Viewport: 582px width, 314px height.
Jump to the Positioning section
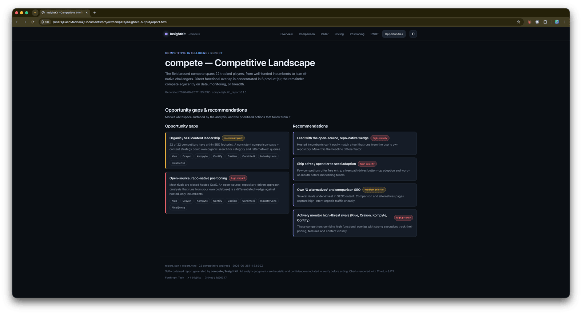[x=357, y=34]
